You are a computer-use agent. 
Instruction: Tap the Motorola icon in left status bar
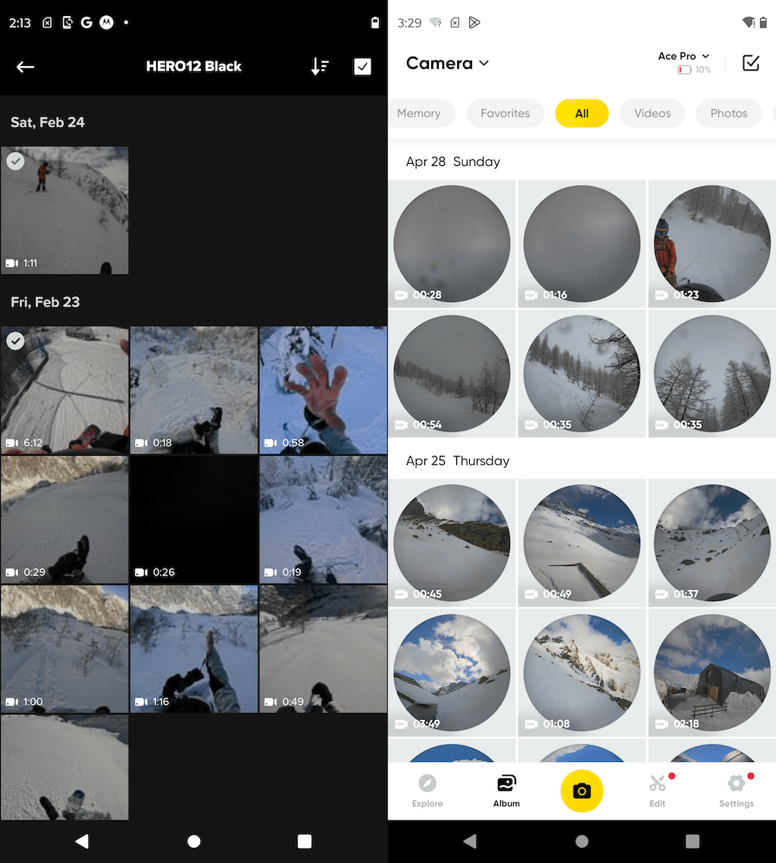[x=106, y=23]
